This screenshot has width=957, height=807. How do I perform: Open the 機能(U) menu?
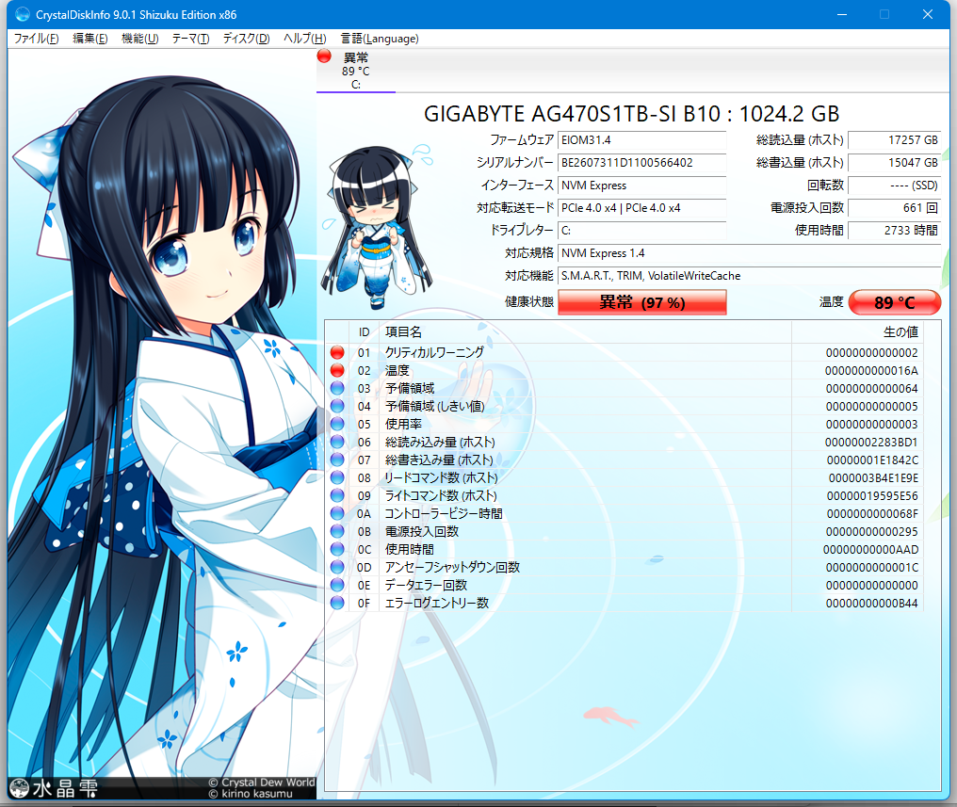[x=139, y=39]
